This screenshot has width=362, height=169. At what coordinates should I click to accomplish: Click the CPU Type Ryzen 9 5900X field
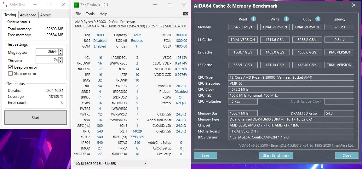(291, 77)
